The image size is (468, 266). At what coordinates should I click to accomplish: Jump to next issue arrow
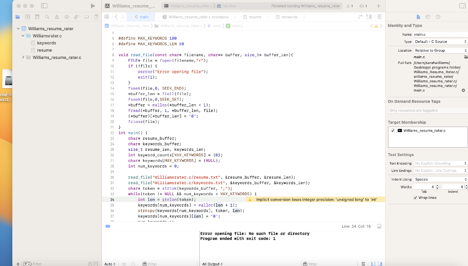point(381,26)
